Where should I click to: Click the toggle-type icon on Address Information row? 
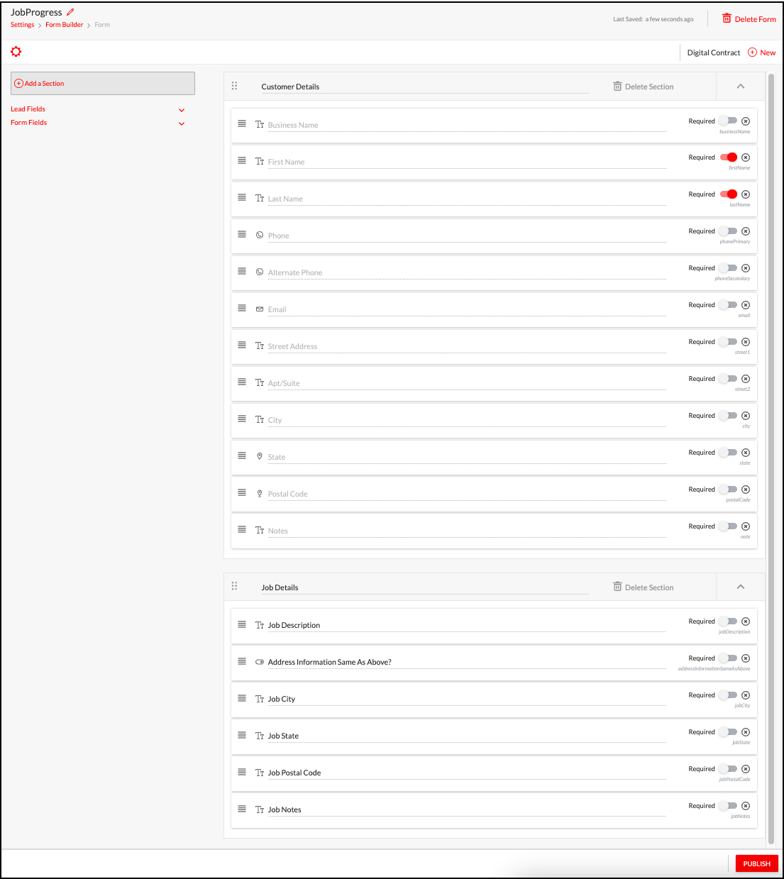click(260, 662)
